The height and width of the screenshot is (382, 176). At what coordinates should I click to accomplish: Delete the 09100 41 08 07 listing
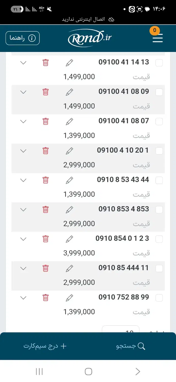(46, 121)
